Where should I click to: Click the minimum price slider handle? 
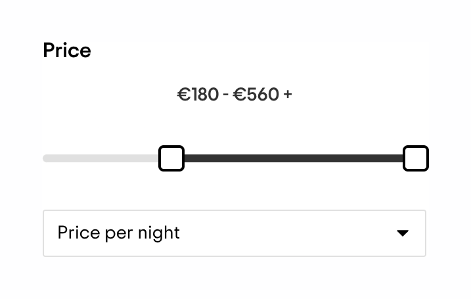click(x=171, y=158)
